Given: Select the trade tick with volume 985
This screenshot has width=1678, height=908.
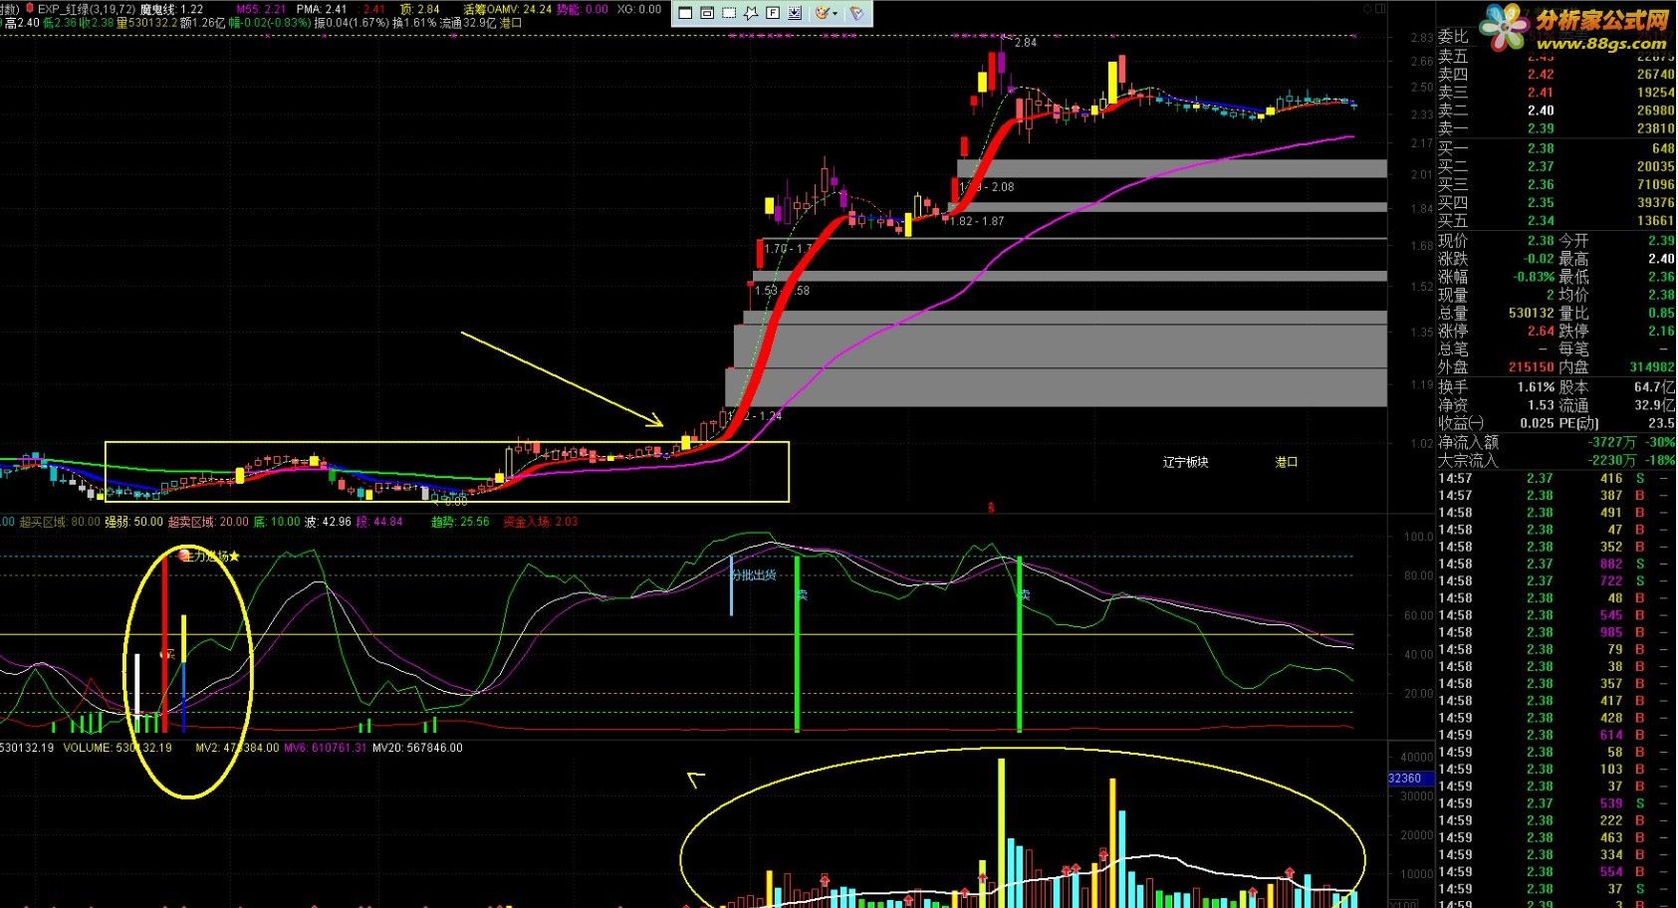Looking at the screenshot, I should [x=1556, y=632].
